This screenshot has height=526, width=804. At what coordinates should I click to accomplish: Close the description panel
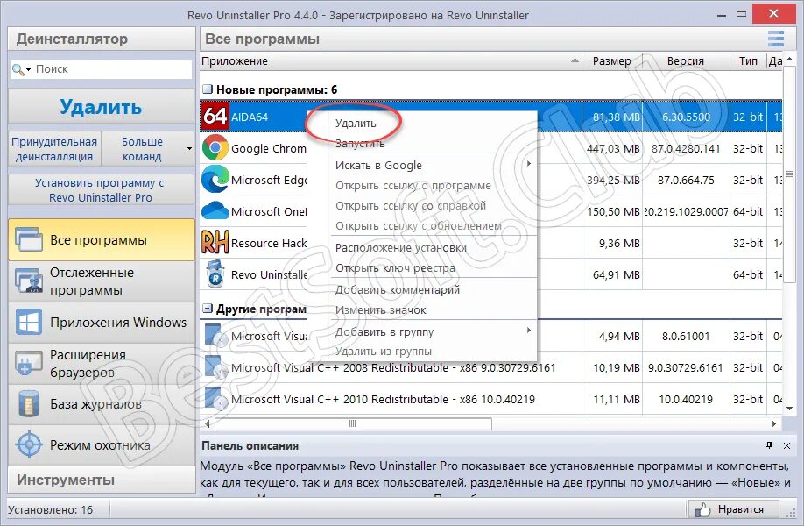click(x=786, y=446)
